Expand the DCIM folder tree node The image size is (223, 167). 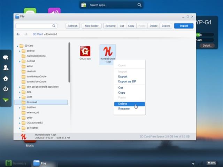pyautogui.click(x=20, y=97)
